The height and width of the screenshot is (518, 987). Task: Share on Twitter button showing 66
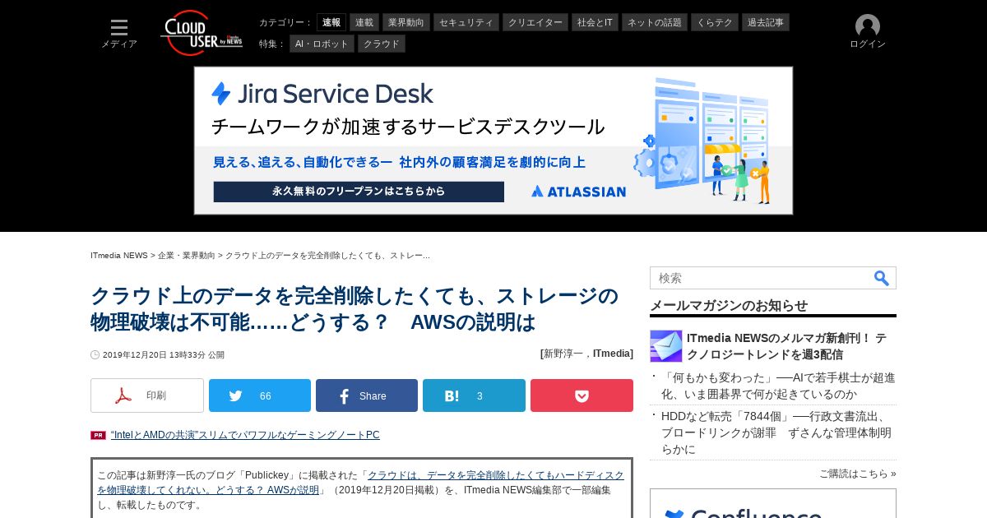(260, 395)
